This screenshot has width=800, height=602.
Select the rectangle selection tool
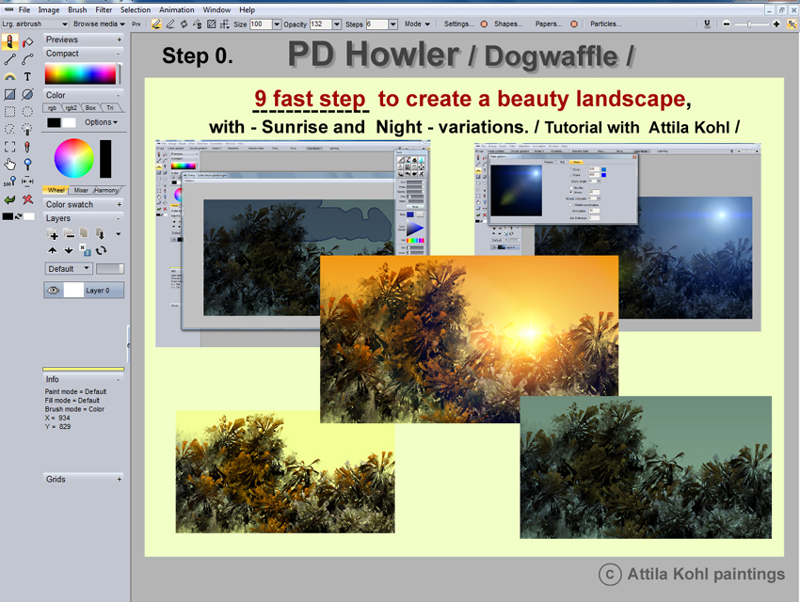tap(9, 112)
